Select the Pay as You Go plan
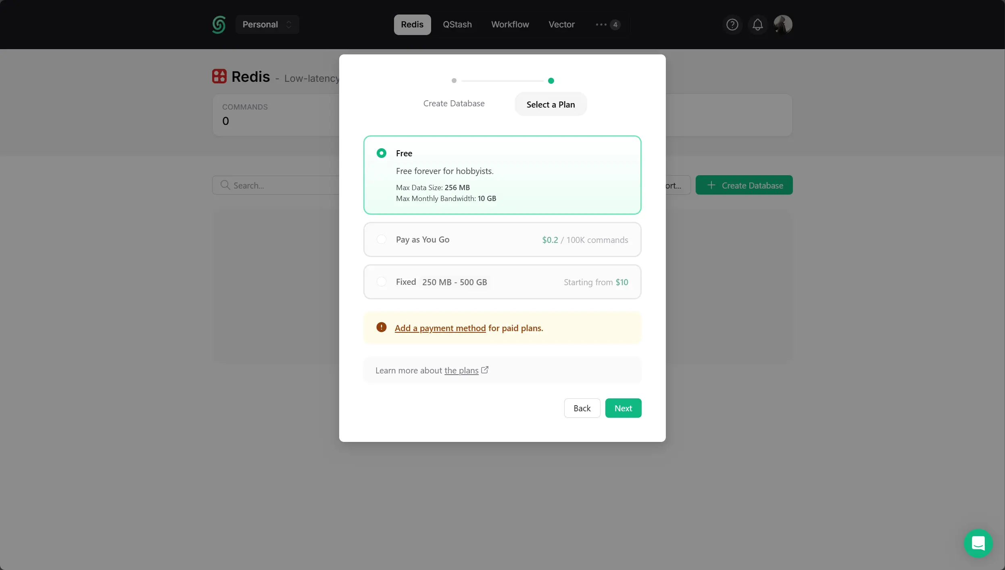 point(381,239)
